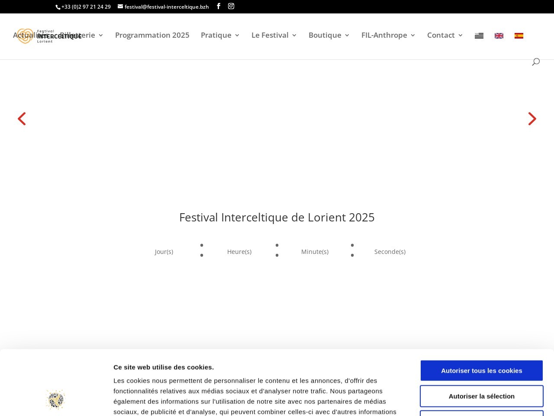Image resolution: width=554 pixels, height=416 pixels.
Task: Go to previous slide arrow
Action: [x=22, y=119]
